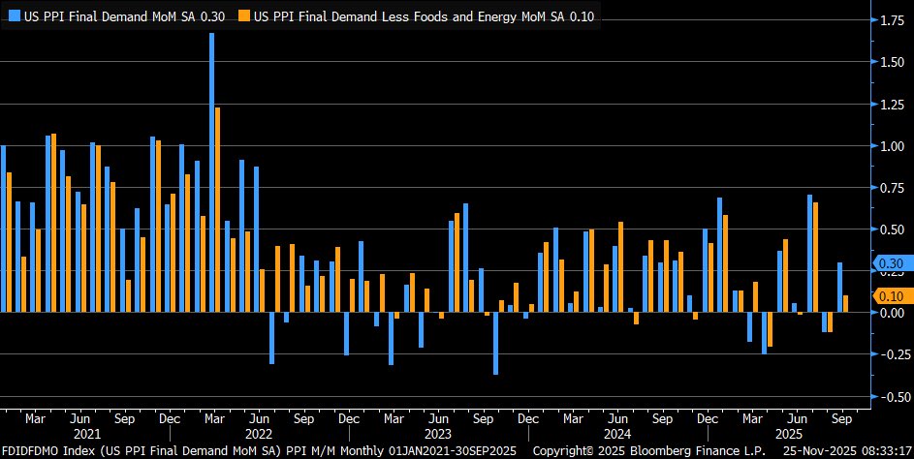Click the last blue bar for September 2025
The image size is (914, 459).
[x=839, y=287]
